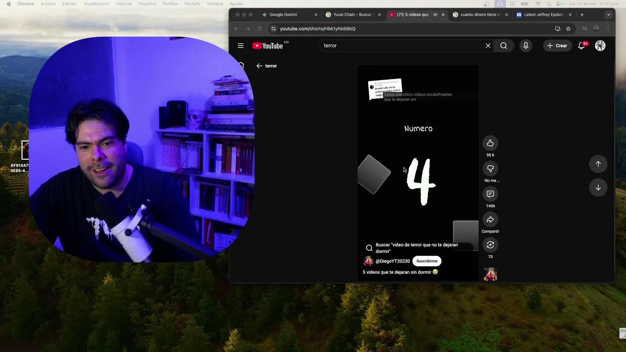The height and width of the screenshot is (352, 626).
Task: Like the Short with thumbs up
Action: (490, 143)
